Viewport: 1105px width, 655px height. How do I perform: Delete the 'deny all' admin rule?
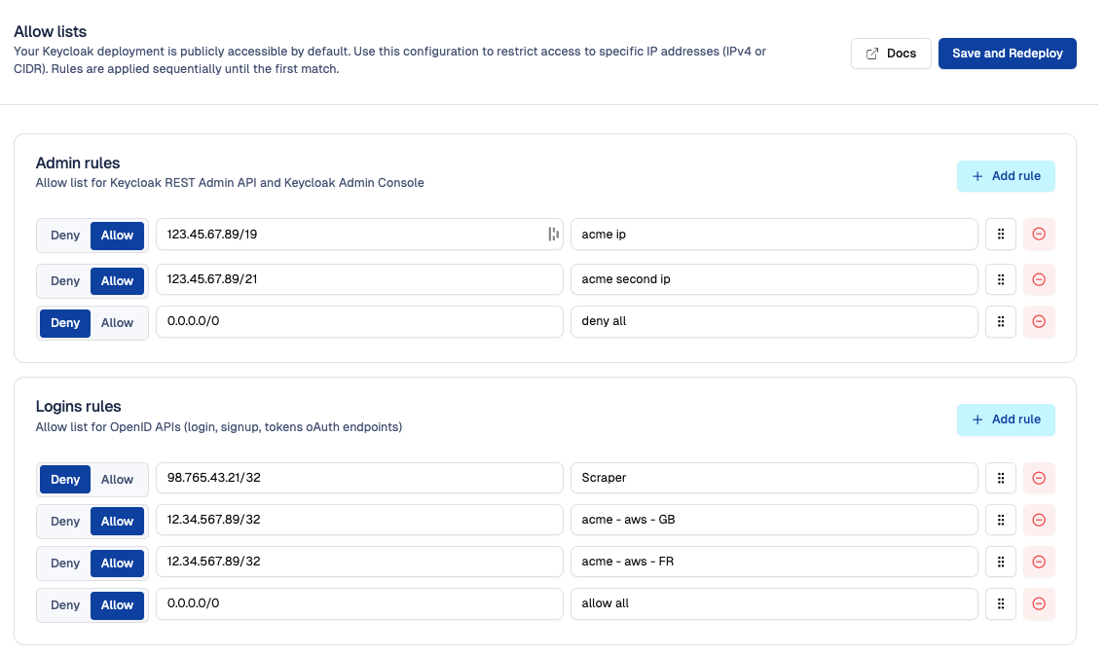point(1039,322)
